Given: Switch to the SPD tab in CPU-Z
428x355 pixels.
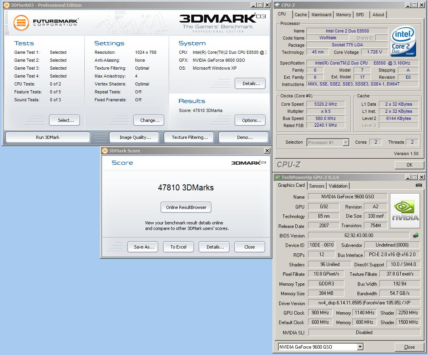Looking at the screenshot, I should click(x=360, y=15).
